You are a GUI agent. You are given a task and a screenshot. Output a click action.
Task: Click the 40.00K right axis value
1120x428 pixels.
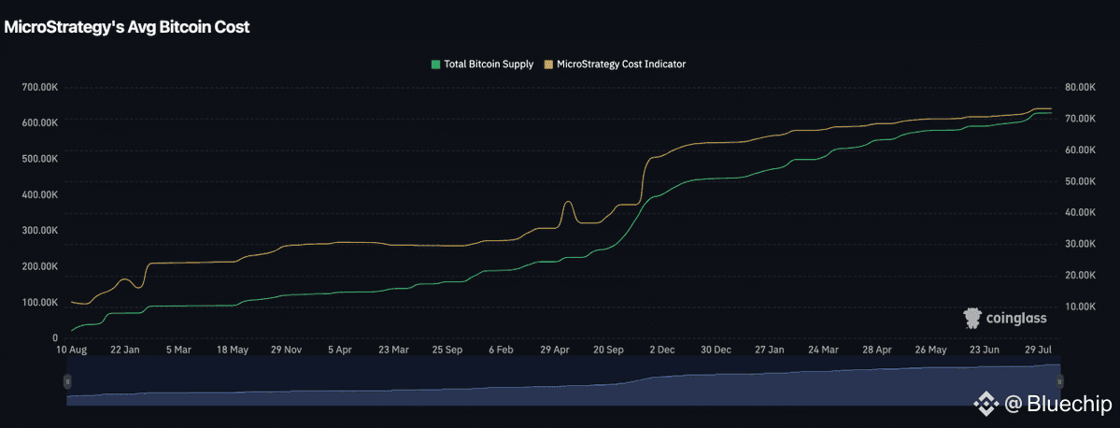point(1079,212)
